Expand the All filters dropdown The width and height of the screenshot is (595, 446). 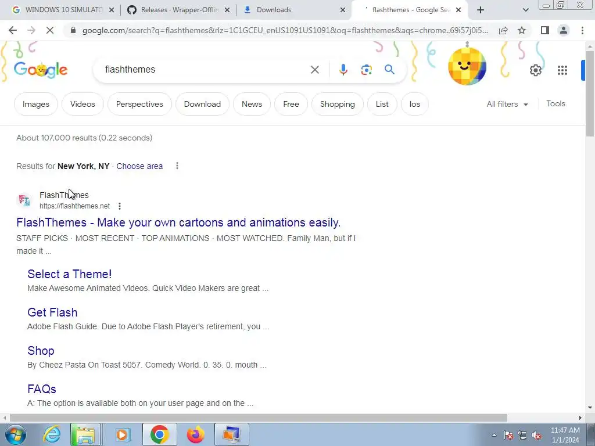507,104
